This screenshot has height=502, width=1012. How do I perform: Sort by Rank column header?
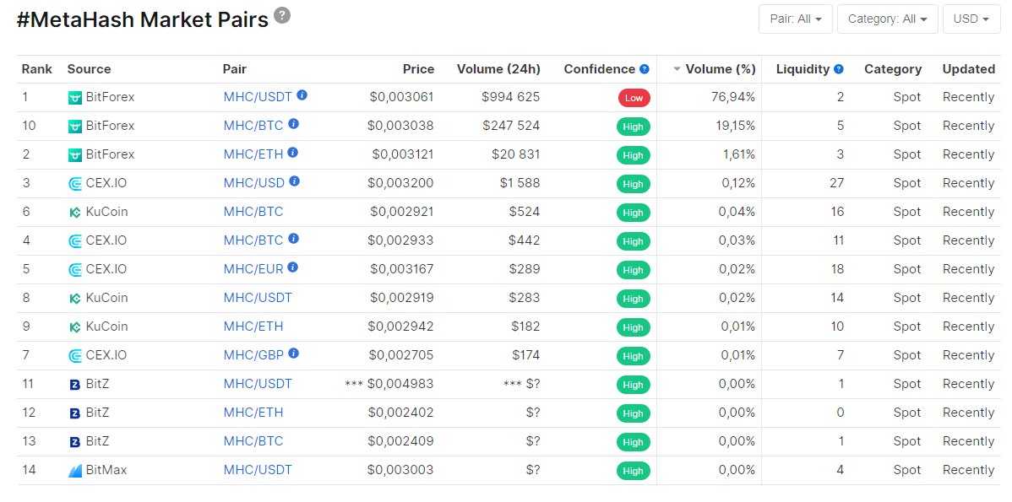[x=37, y=69]
